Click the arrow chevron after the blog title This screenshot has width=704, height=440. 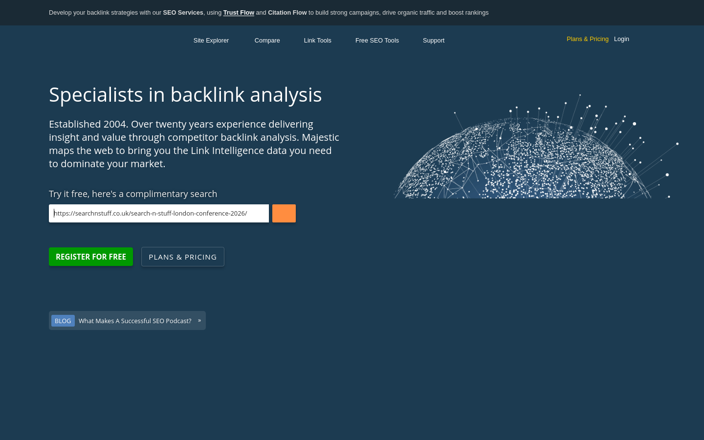(199, 321)
